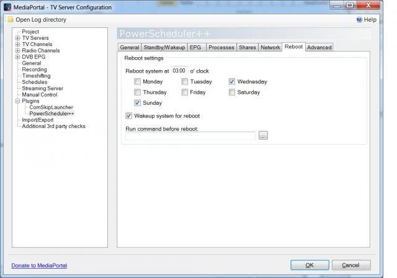The height and width of the screenshot is (278, 397).
Task: Select the Plugins tree label
Action: click(x=30, y=101)
